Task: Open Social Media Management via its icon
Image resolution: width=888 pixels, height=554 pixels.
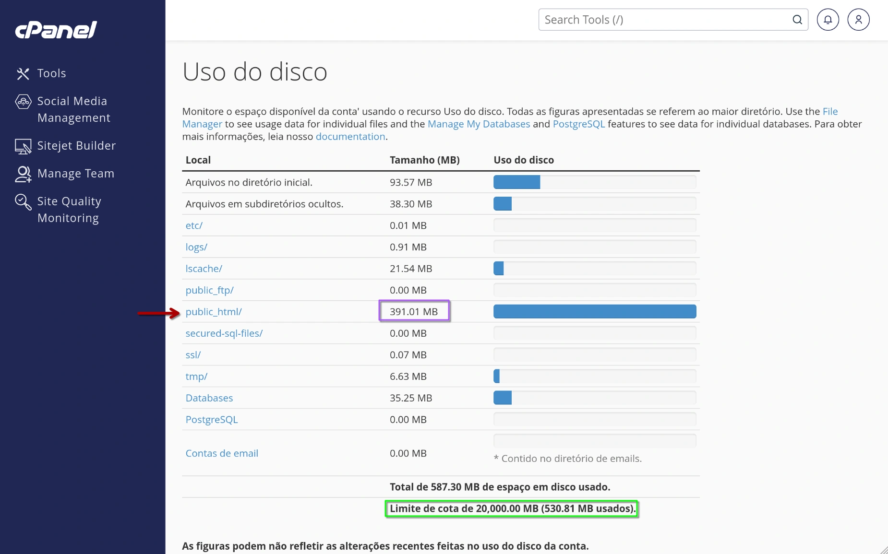Action: point(23,101)
